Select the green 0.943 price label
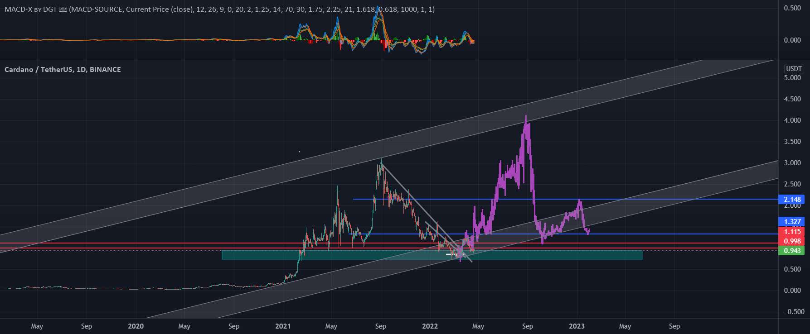This screenshot has width=810, height=334. coord(792,250)
